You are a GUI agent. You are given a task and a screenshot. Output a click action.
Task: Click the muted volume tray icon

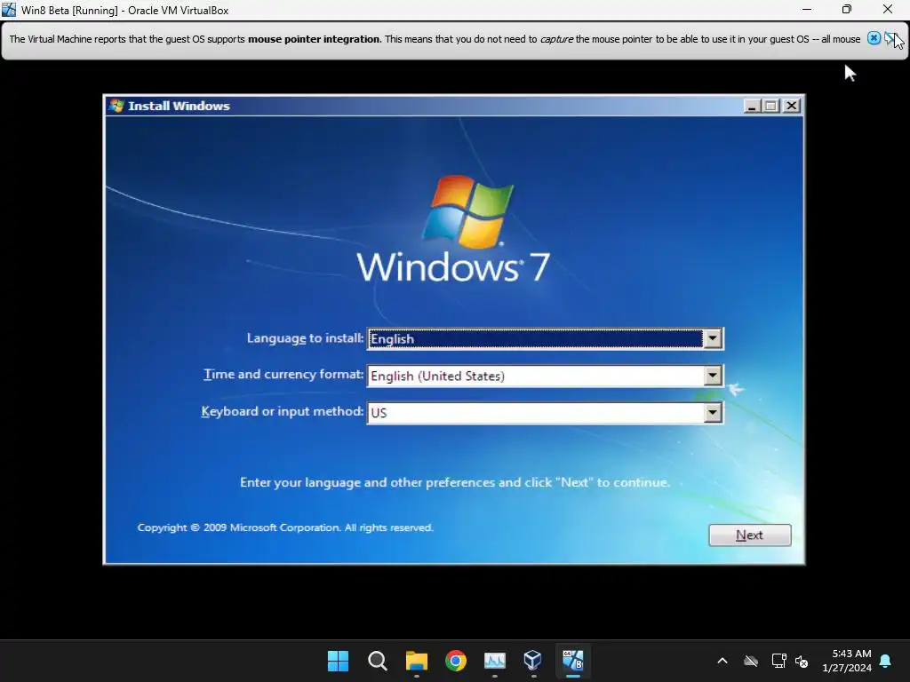pos(802,661)
